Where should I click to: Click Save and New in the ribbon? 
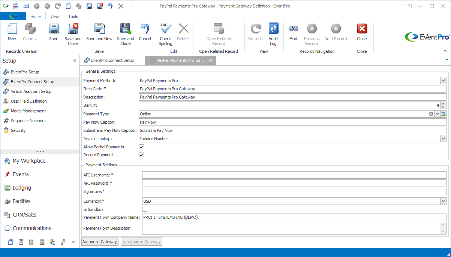pyautogui.click(x=99, y=32)
